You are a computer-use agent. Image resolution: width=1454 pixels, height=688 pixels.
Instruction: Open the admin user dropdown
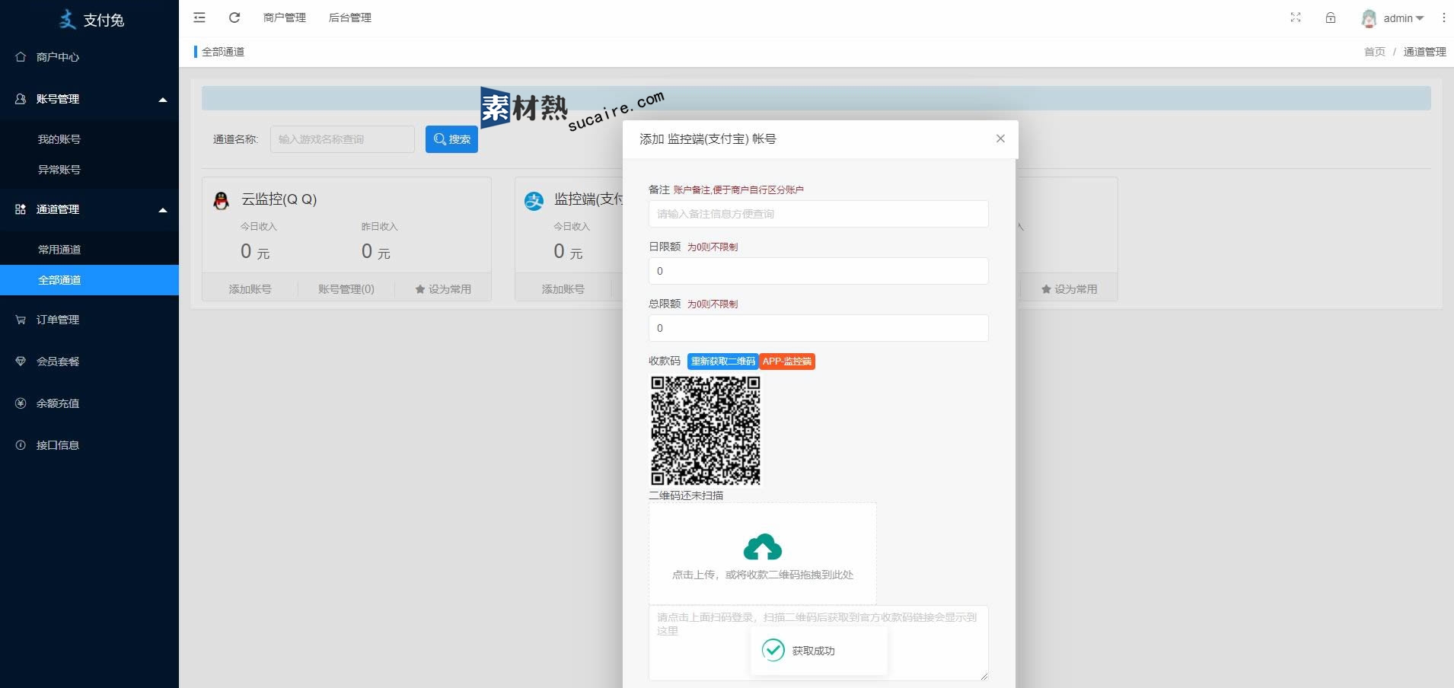(x=1403, y=18)
